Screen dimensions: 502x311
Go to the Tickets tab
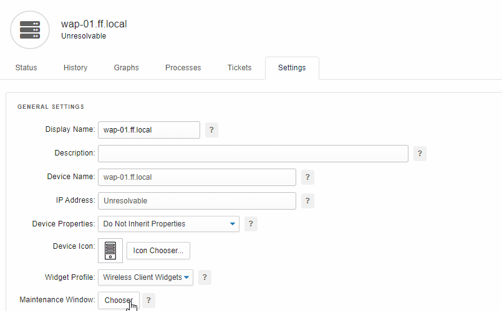click(x=239, y=68)
